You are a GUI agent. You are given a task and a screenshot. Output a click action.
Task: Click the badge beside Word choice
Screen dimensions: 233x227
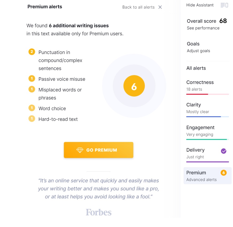tap(32, 108)
